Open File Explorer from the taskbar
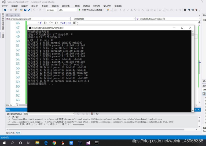The image size is (206, 146). 38,143
